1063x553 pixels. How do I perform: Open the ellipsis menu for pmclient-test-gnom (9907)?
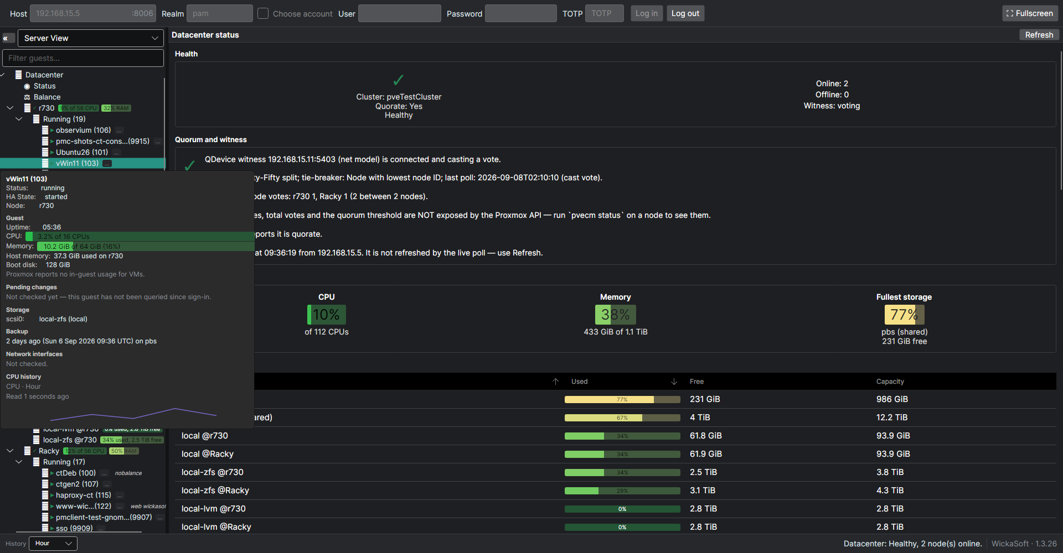click(160, 518)
